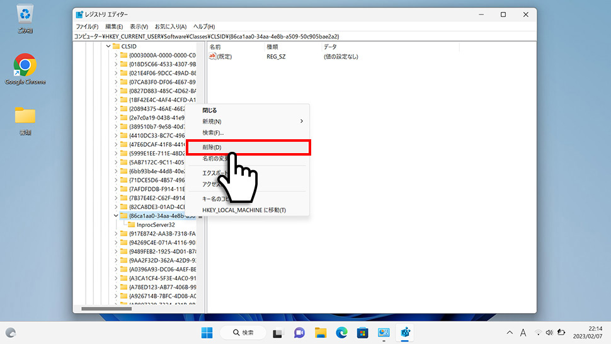This screenshot has height=344, width=611.
Task: Show hidden system tray icons
Action: click(510, 333)
